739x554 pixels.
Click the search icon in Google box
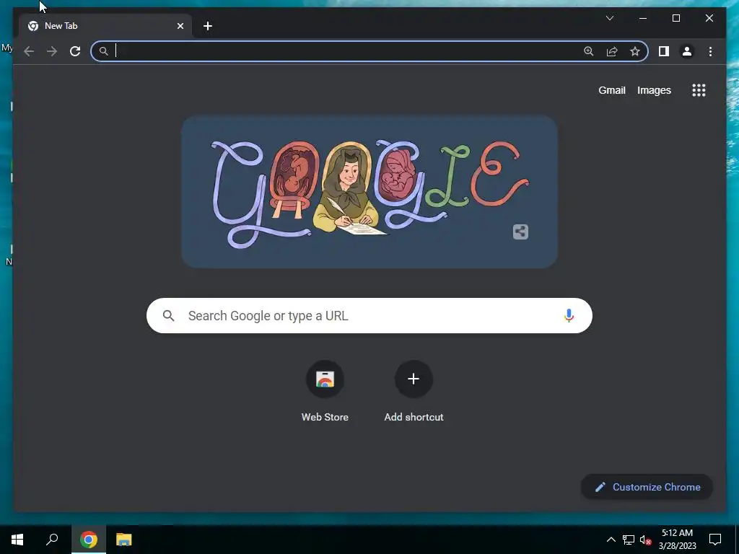pos(168,316)
